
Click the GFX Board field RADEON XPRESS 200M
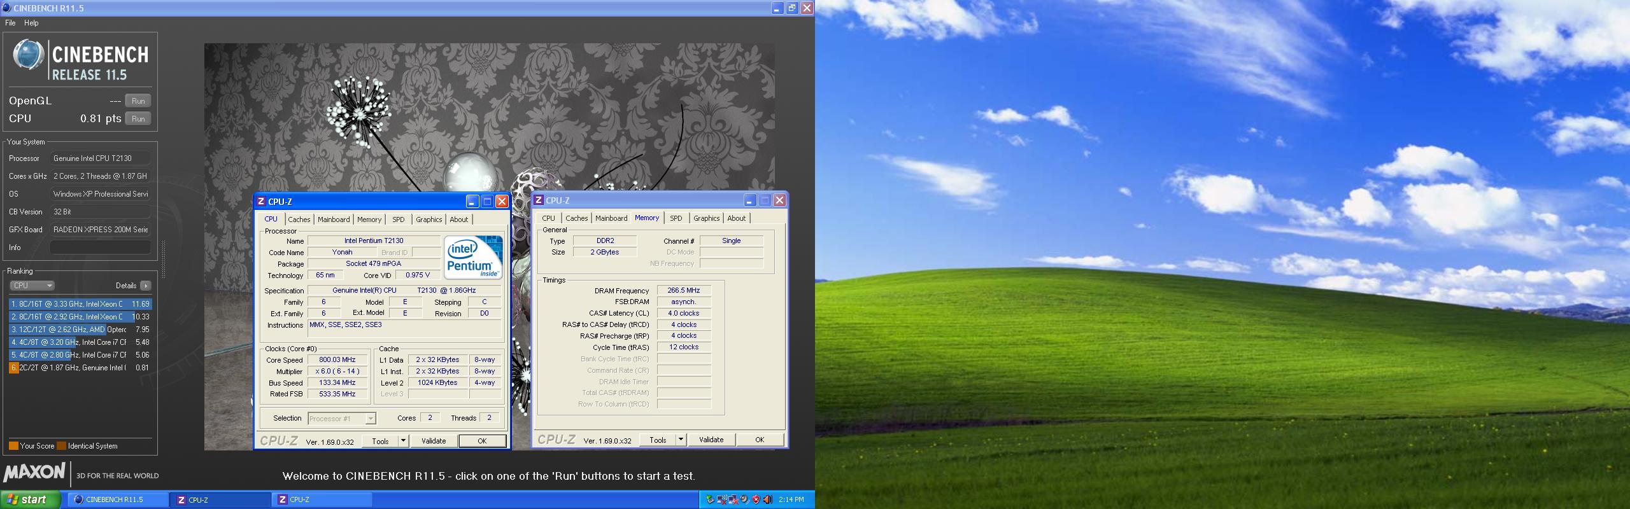coord(101,230)
